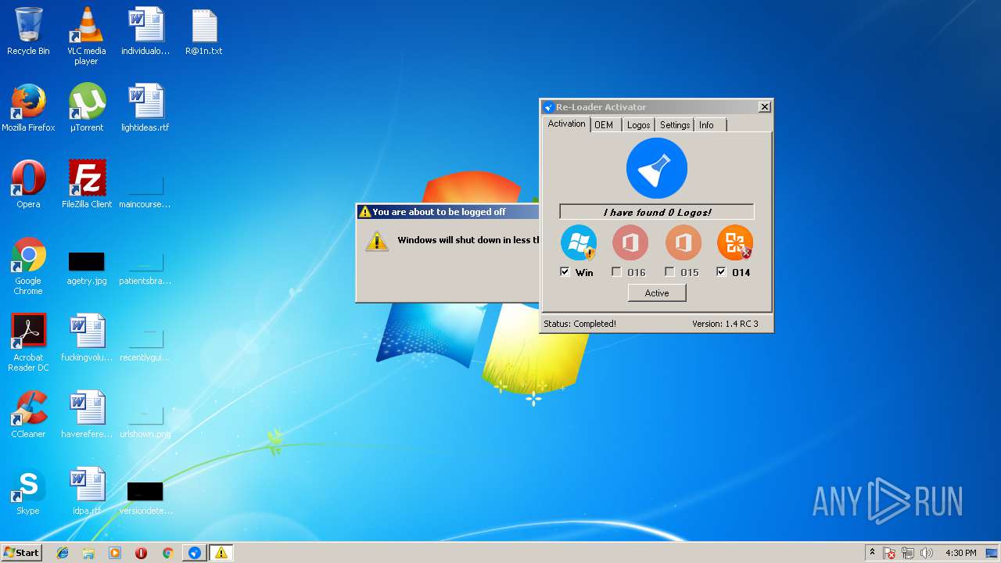Uncheck the O14 checkbox
Image resolution: width=1001 pixels, height=563 pixels.
[722, 272]
